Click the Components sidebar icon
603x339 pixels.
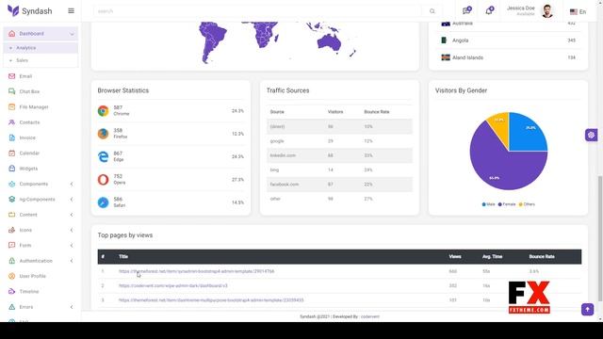coord(12,184)
